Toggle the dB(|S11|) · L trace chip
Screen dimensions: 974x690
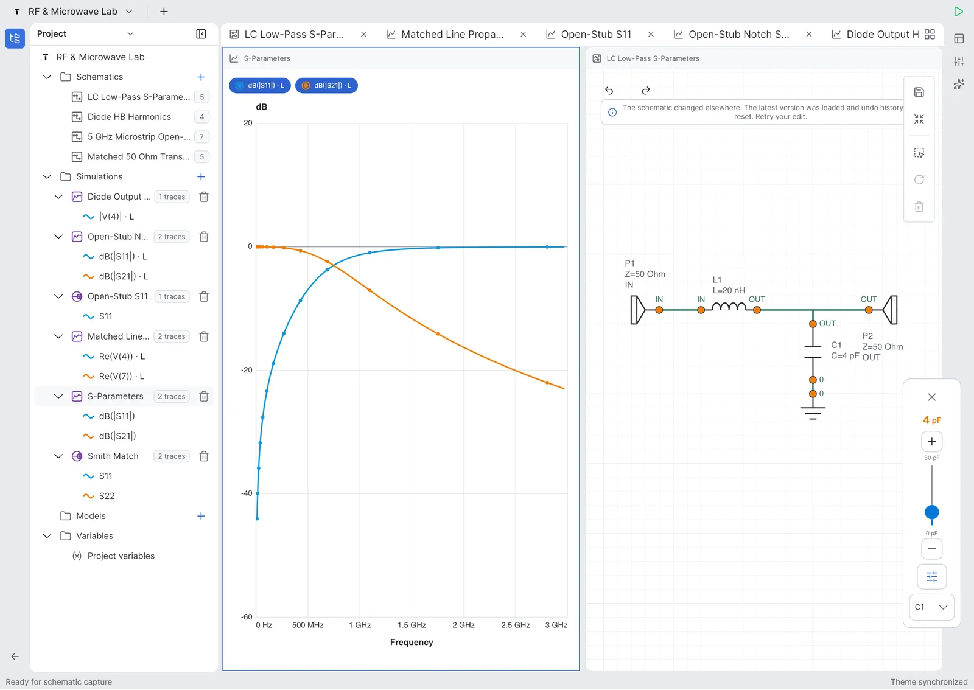click(x=260, y=86)
